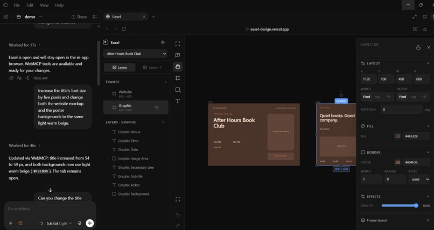Select the rectangle shape tool
This screenshot has height=230, width=434.
point(178,90)
